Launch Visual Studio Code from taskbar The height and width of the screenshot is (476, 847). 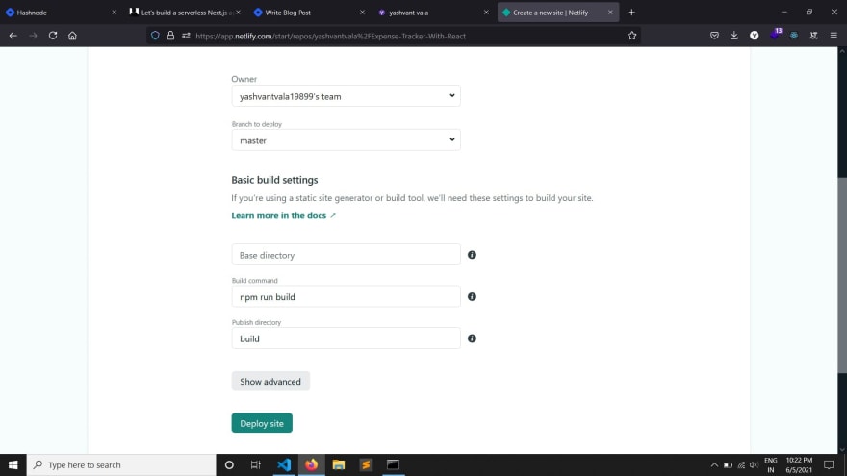pyautogui.click(x=284, y=464)
